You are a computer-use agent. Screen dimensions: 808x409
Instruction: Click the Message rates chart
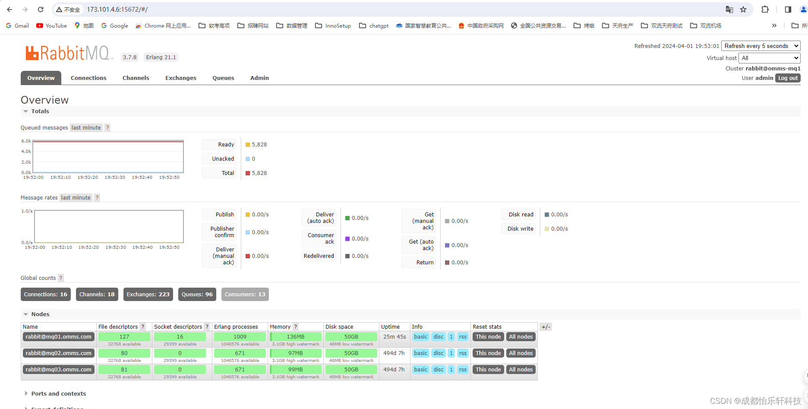point(109,226)
